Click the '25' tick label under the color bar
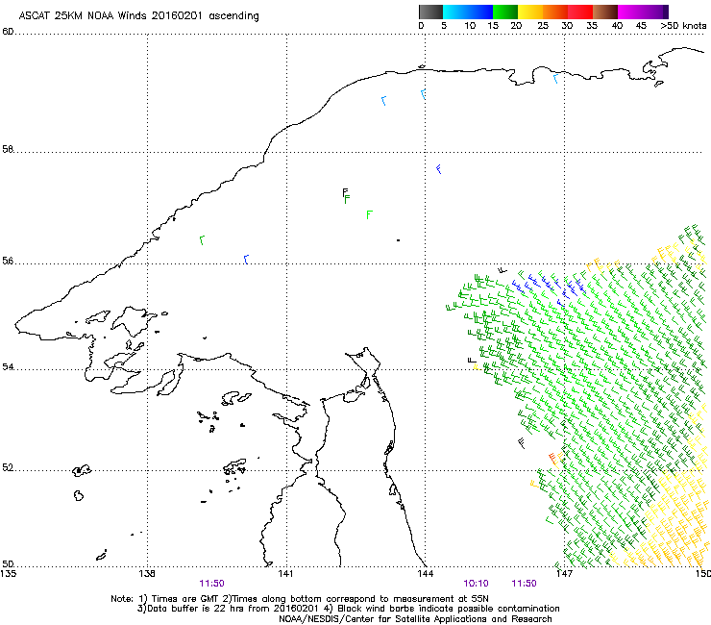 coord(543,26)
